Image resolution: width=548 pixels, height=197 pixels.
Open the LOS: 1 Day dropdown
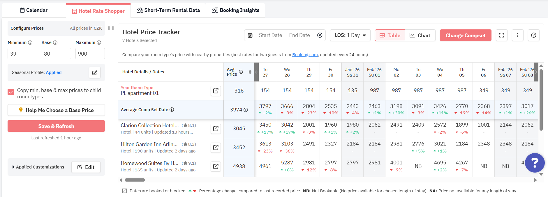pyautogui.click(x=350, y=35)
